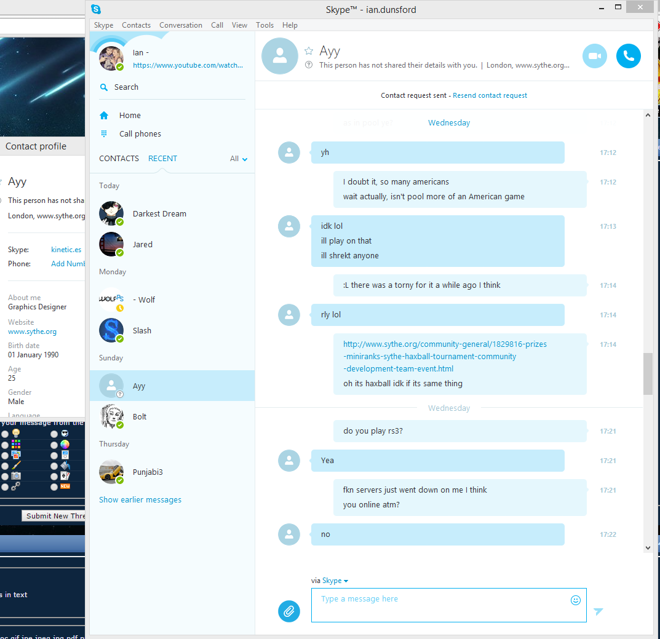Screen dimensions: 660x639
Task: Click Darkest Dream's avatar in recent list
Action: tap(111, 213)
